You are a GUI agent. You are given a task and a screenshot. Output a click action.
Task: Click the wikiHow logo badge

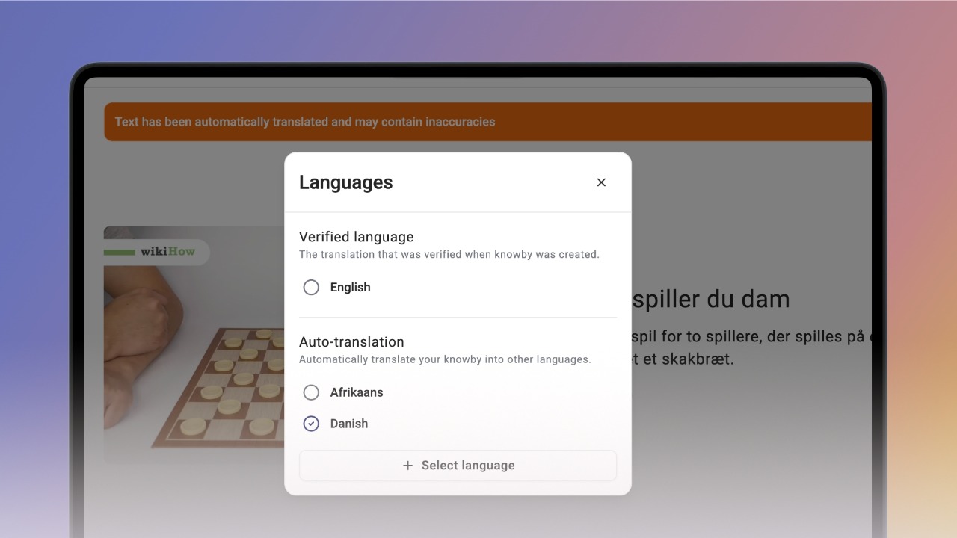point(157,252)
